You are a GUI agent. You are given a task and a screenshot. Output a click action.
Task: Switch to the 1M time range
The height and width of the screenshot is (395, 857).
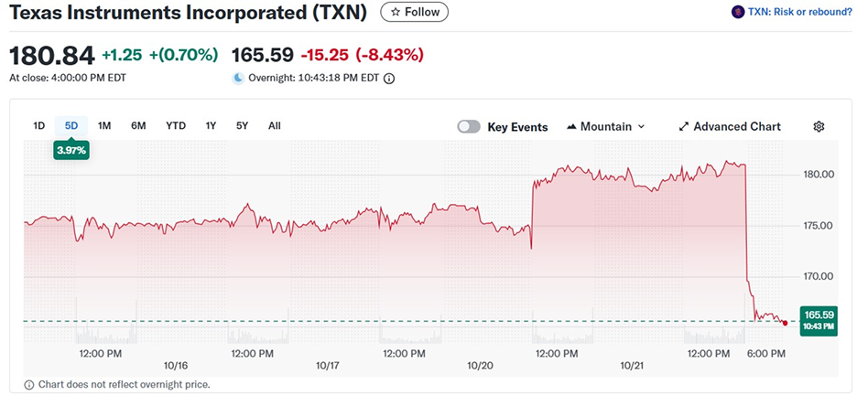pyautogui.click(x=104, y=125)
